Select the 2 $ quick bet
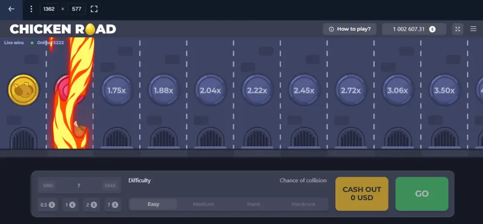The height and width of the screenshot is (224, 483). click(x=91, y=205)
